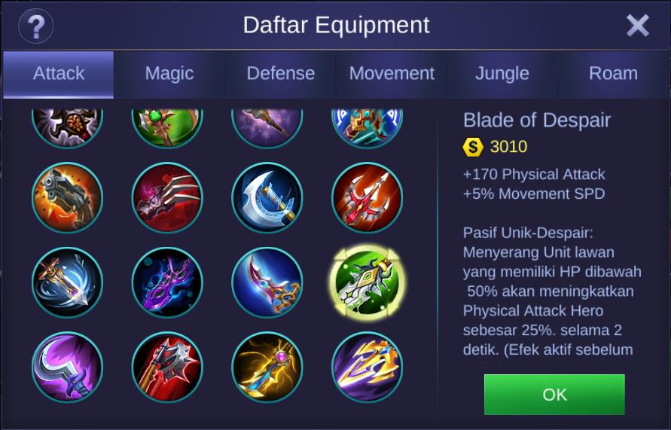This screenshot has height=430, width=671.
Task: Pick the crescent axe item on blue
Action: pyautogui.click(x=267, y=197)
